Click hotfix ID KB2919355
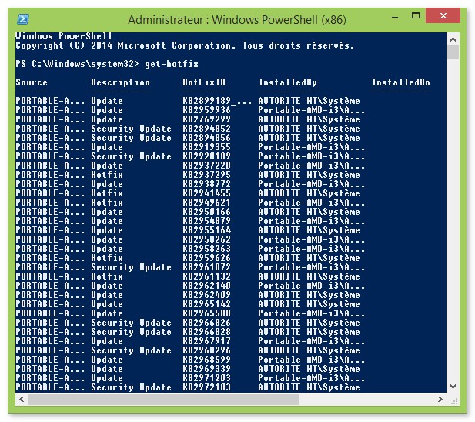The width and height of the screenshot is (475, 422). point(206,147)
